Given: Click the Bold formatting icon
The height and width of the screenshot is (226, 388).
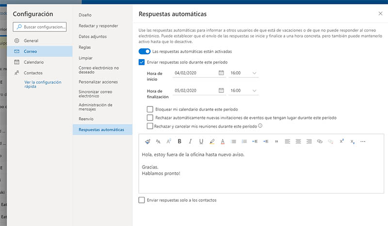Looking at the screenshot, I should tap(179, 141).
